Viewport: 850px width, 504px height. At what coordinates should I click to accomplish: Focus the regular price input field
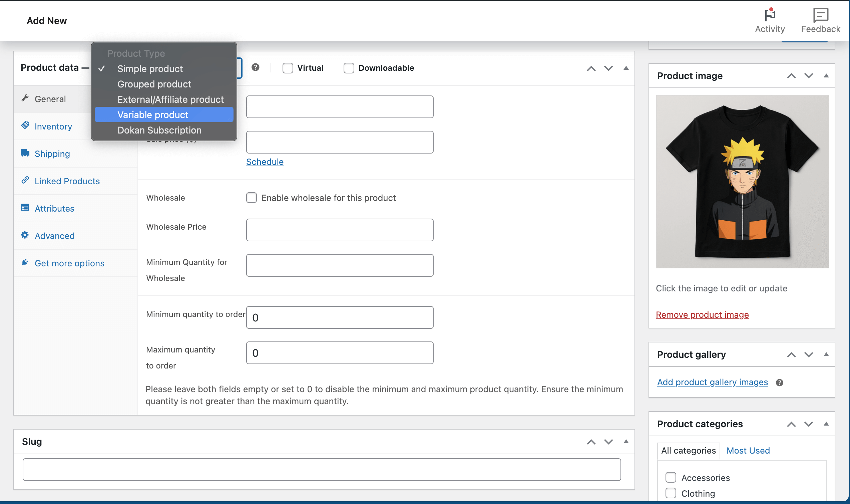click(340, 107)
